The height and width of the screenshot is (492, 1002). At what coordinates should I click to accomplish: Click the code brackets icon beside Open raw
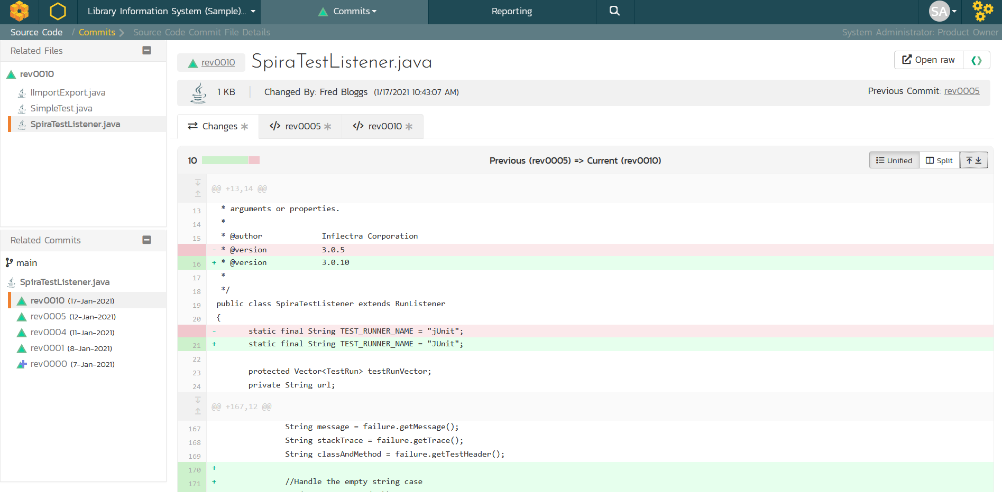click(976, 60)
